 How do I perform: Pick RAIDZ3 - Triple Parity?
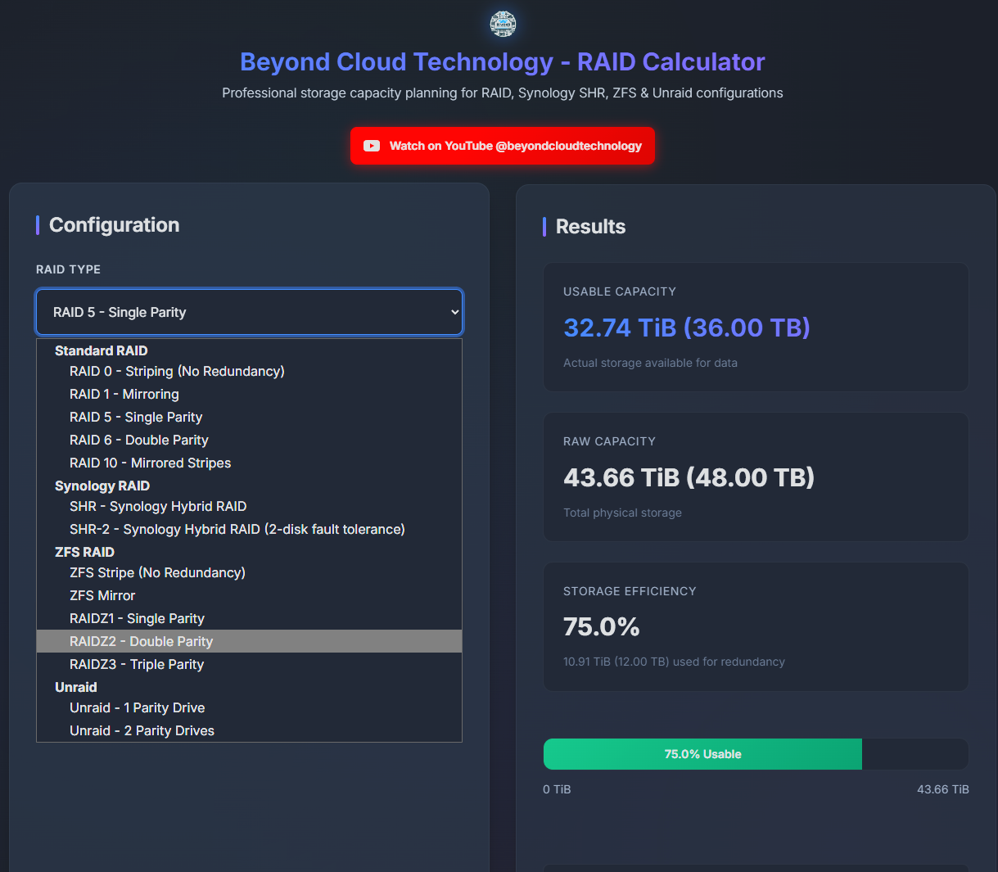(137, 664)
